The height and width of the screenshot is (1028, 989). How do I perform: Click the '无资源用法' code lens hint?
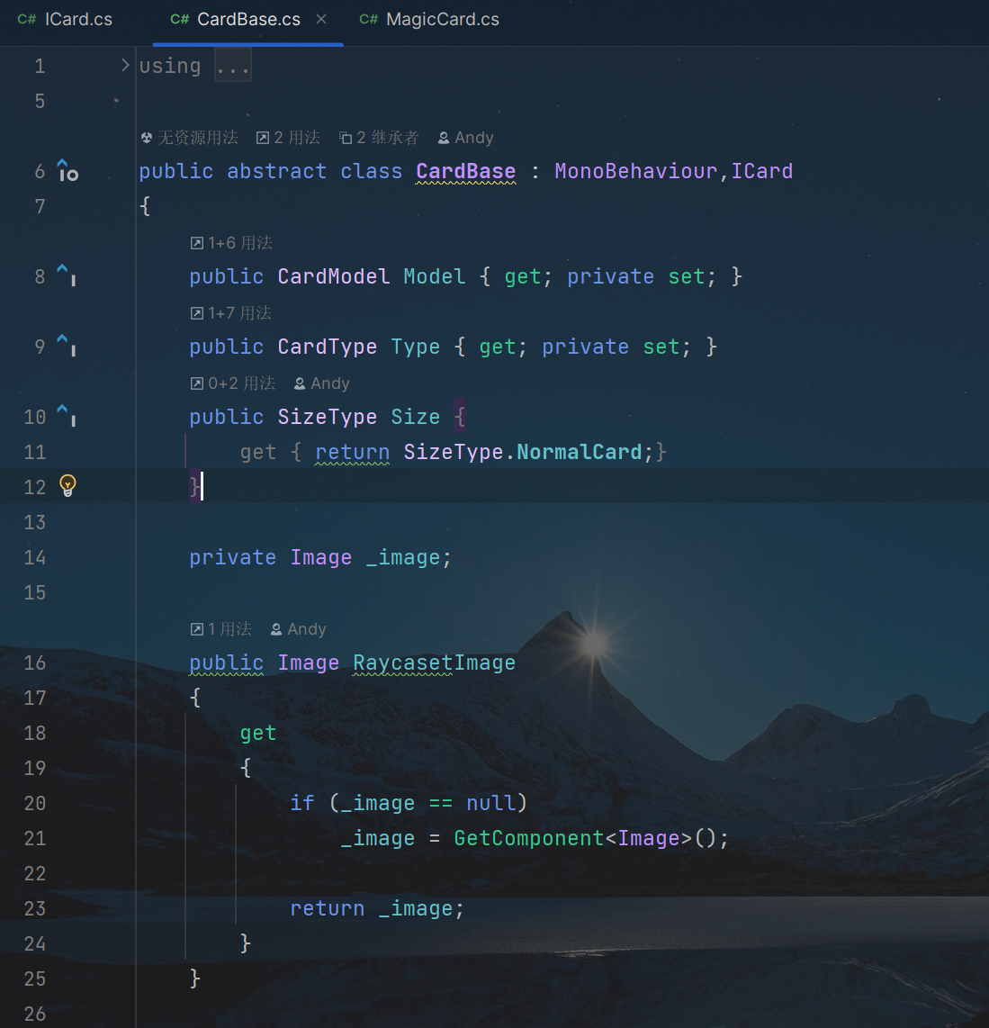pyautogui.click(x=189, y=138)
